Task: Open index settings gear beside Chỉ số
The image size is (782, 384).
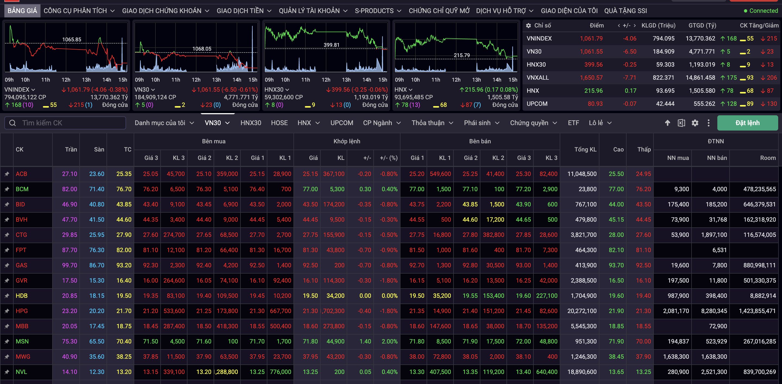Action: [528, 26]
